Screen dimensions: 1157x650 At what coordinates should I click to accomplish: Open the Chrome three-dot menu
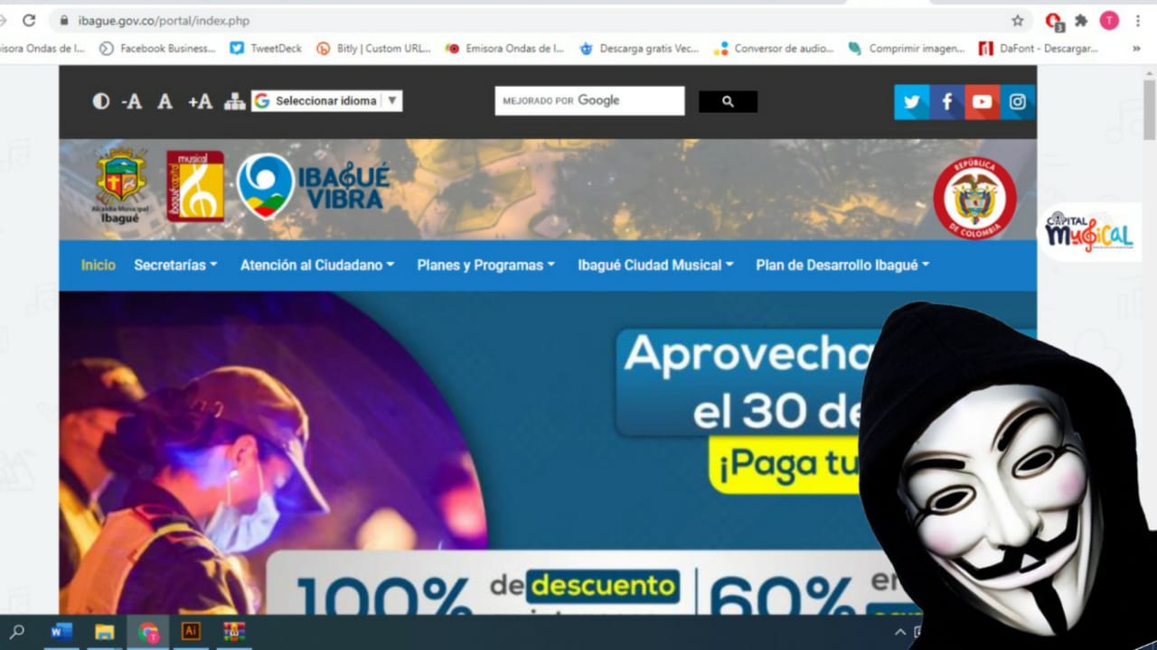1138,20
